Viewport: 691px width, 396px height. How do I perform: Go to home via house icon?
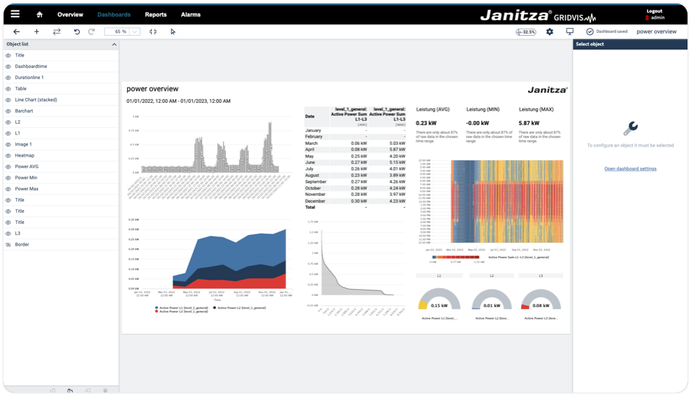[x=40, y=15]
